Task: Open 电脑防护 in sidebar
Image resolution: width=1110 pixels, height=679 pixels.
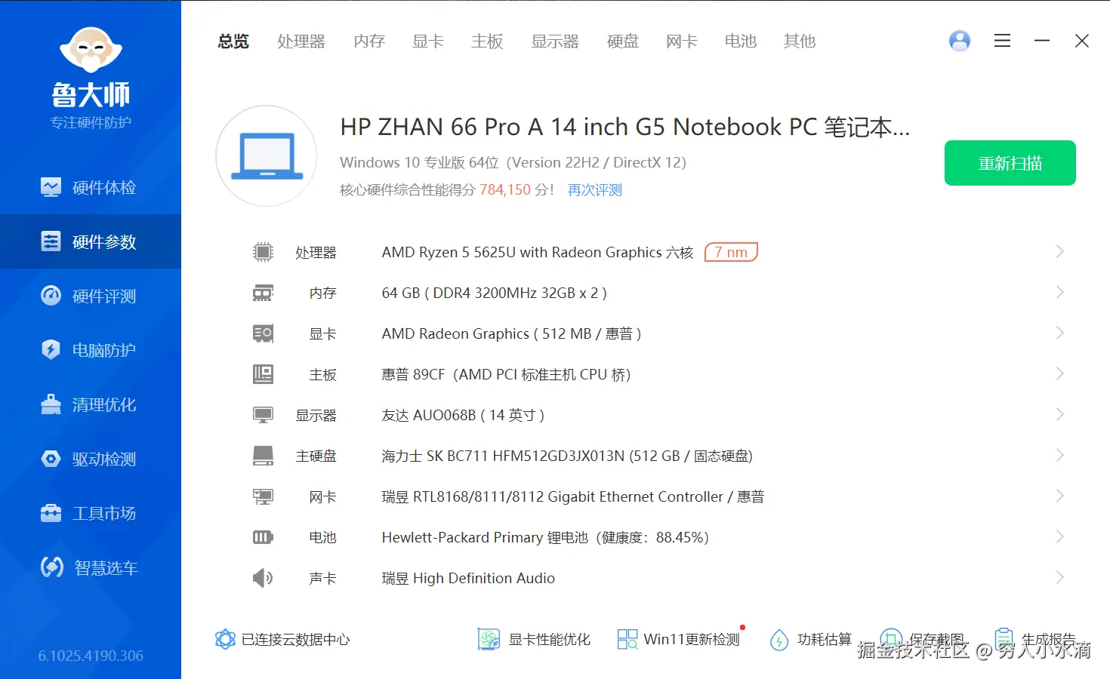Action: click(x=91, y=350)
